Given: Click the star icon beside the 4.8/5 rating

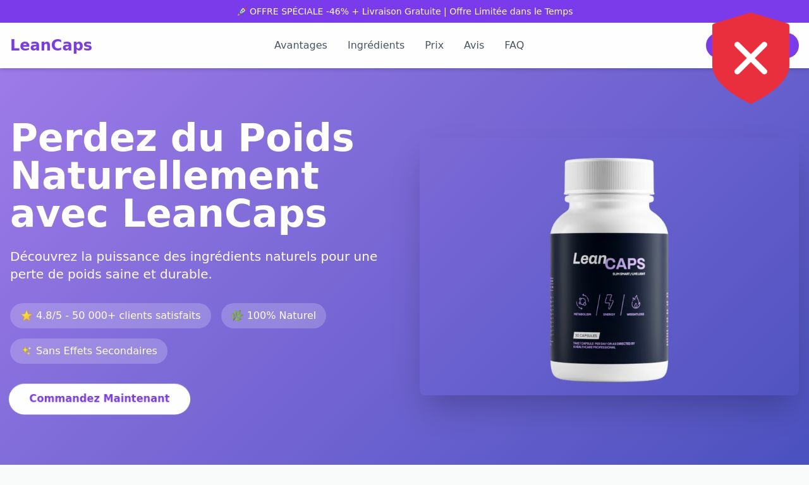Looking at the screenshot, I should 27,316.
